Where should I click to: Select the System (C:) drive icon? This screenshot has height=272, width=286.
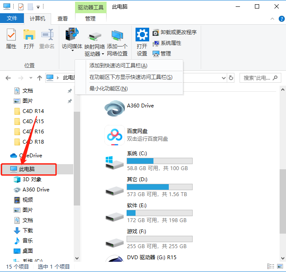coord(115,162)
